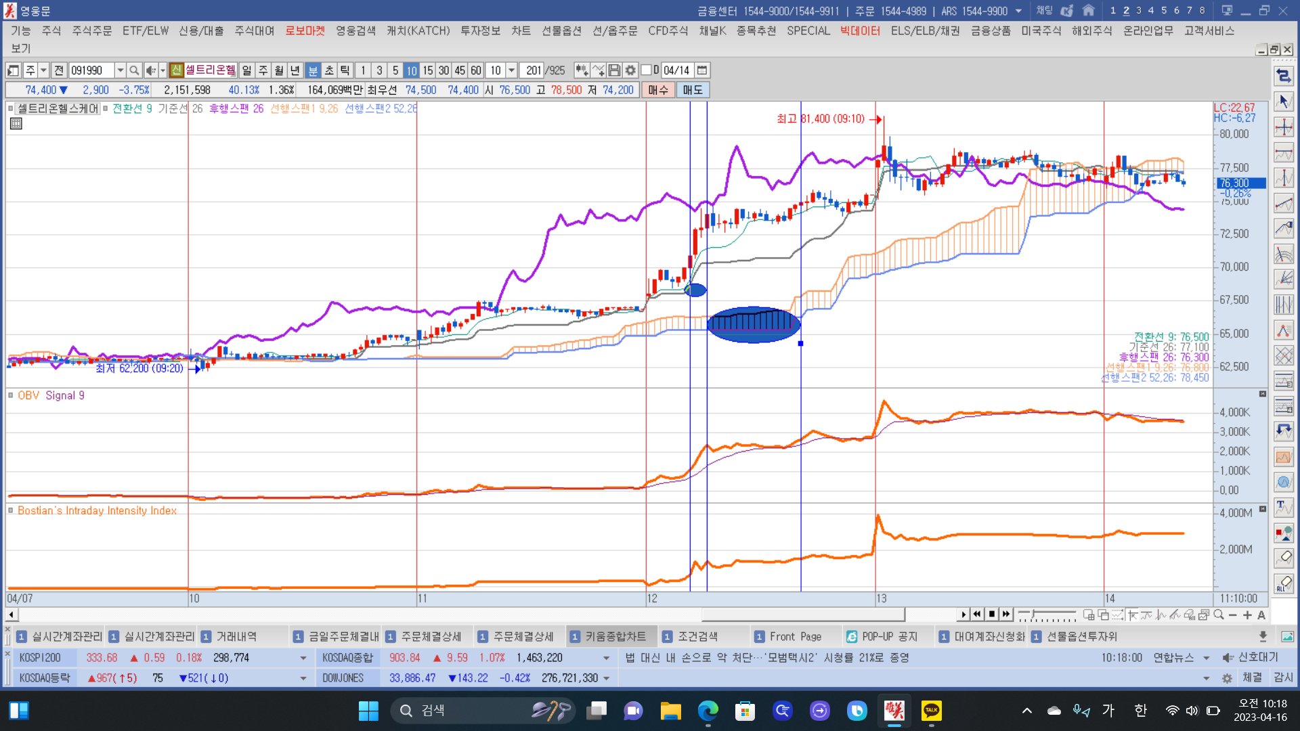Expand the 연합뉴스 news source dropdown
The height and width of the screenshot is (731, 1300).
1207,658
